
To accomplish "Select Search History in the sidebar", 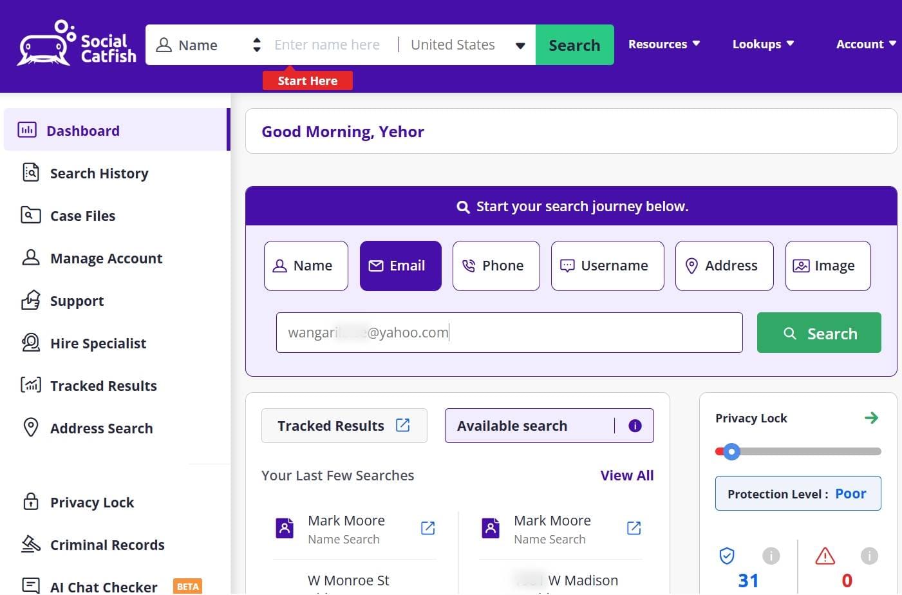I will pyautogui.click(x=99, y=173).
